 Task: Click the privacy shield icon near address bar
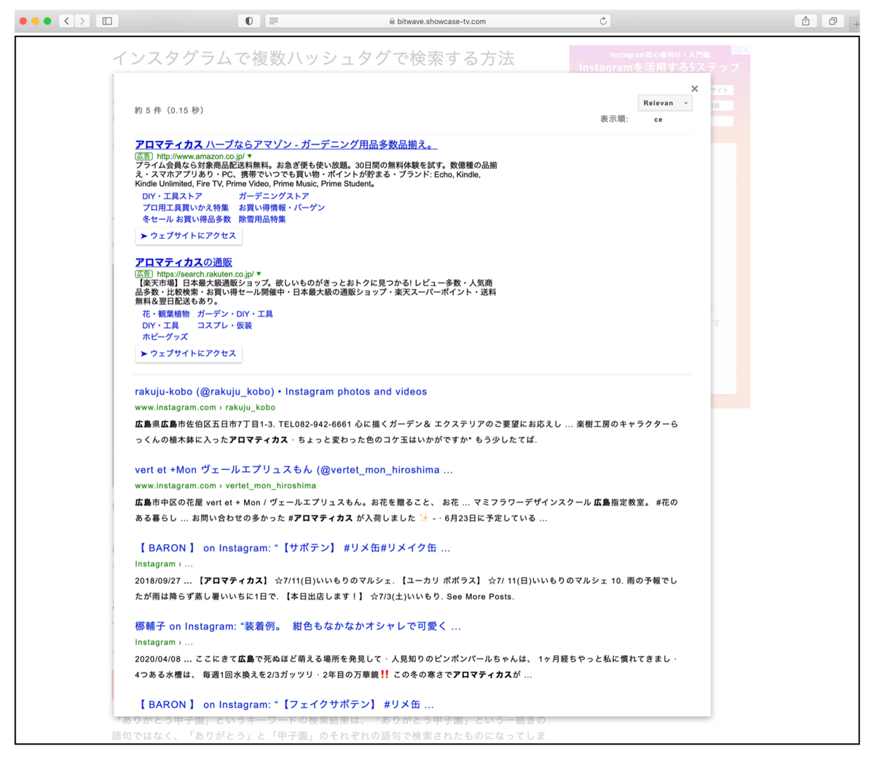point(248,20)
